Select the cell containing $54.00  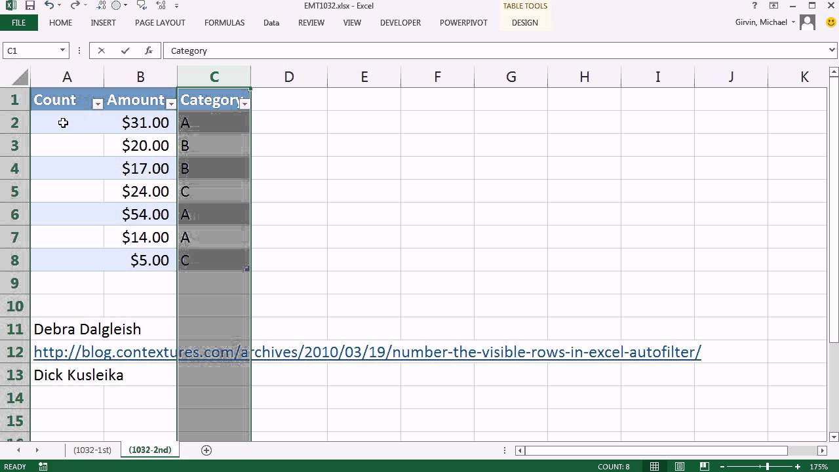(x=140, y=214)
